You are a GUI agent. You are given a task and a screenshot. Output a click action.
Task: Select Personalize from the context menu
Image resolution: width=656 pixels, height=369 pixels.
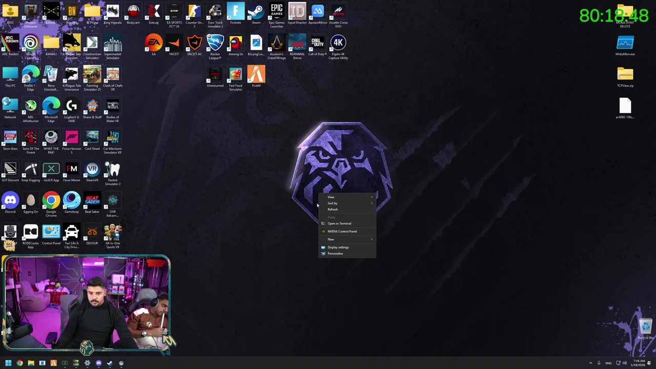click(347, 253)
